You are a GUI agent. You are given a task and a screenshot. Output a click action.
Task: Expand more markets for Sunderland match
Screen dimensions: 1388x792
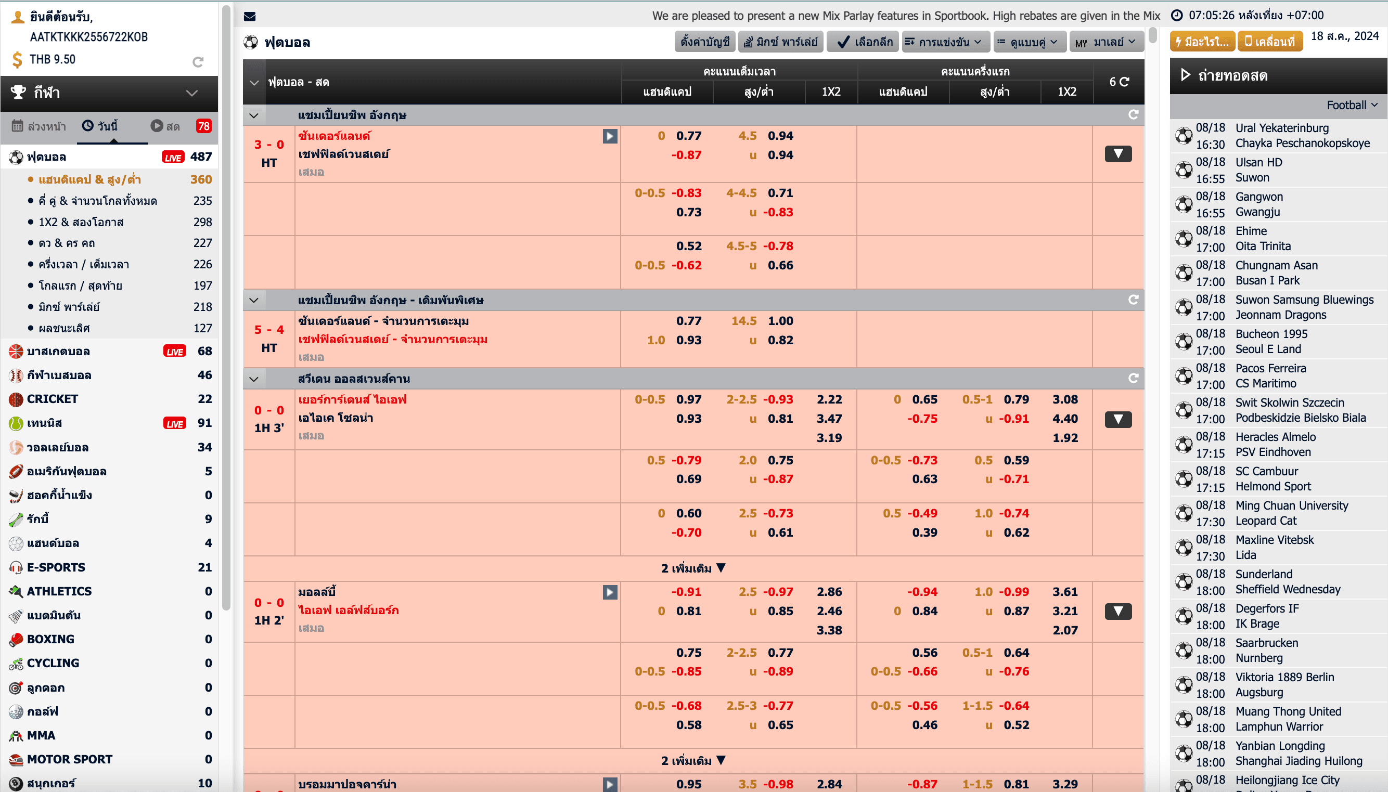(1118, 154)
